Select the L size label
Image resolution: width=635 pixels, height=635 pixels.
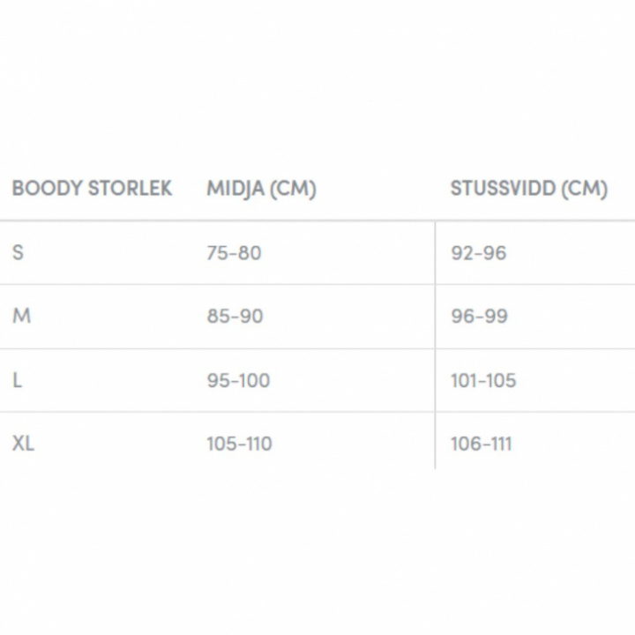pyautogui.click(x=17, y=380)
